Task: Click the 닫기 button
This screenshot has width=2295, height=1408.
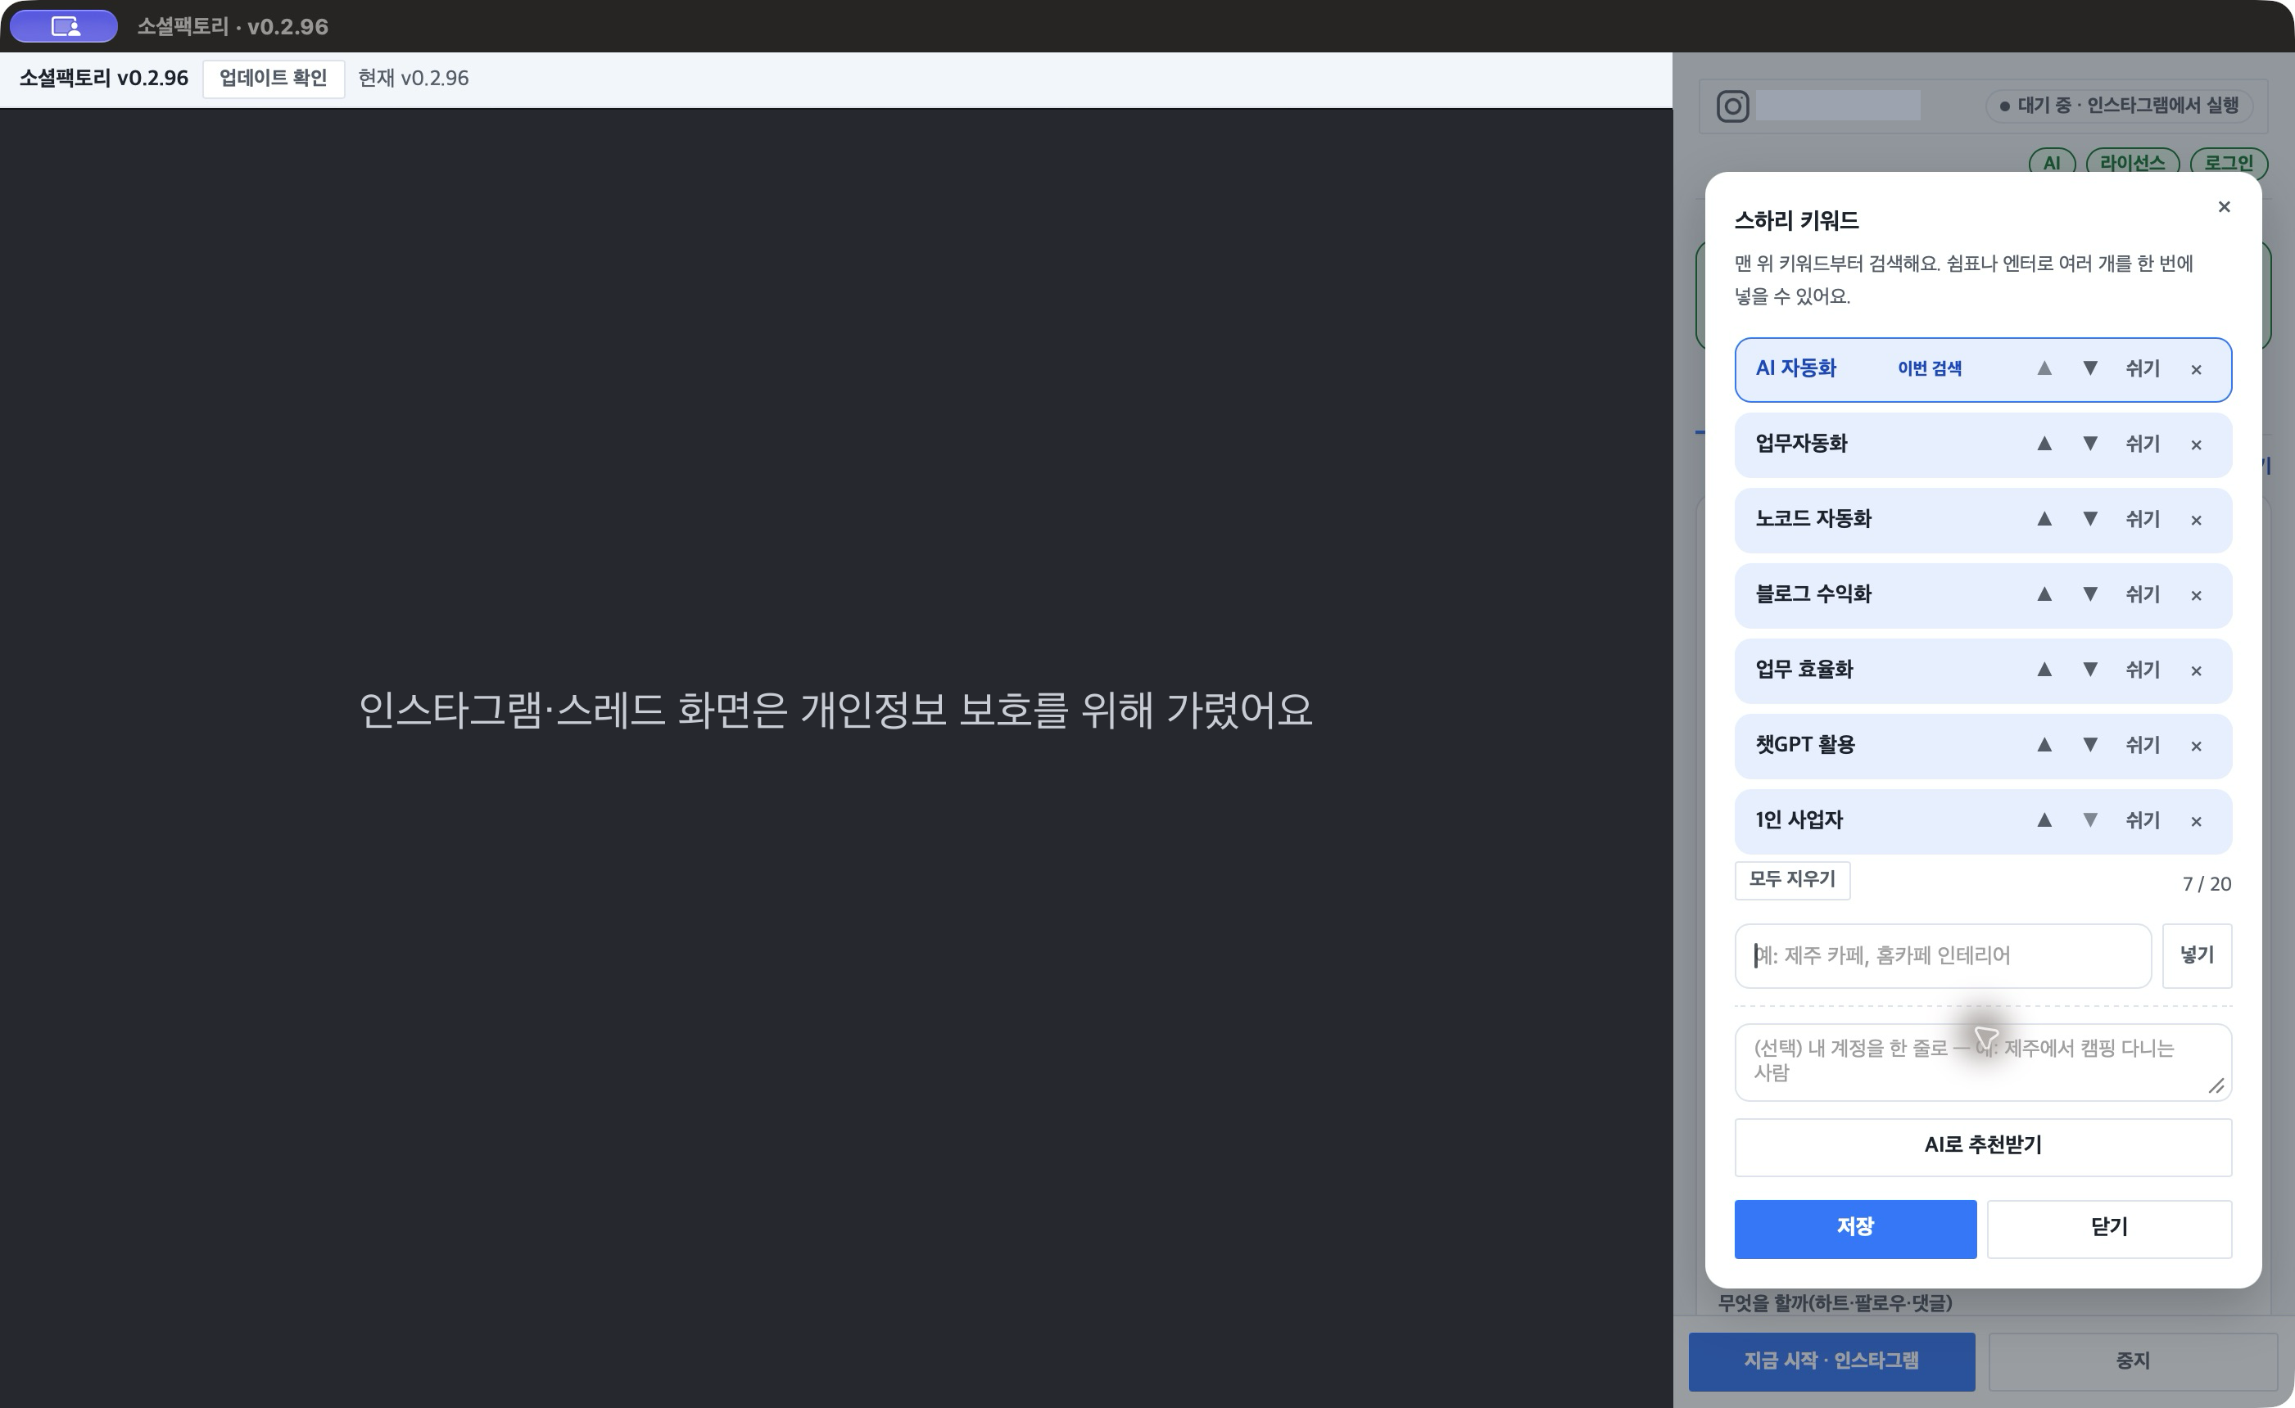Action: 2110,1228
